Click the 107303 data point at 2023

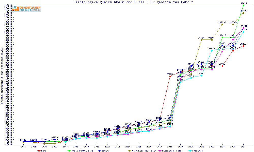(x=223, y=24)
